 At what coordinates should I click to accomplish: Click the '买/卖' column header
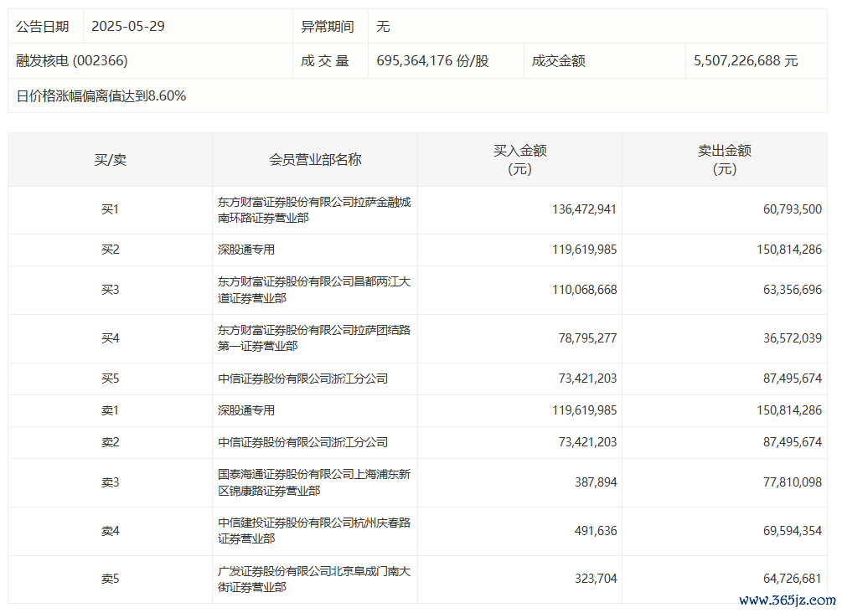pyautogui.click(x=110, y=159)
